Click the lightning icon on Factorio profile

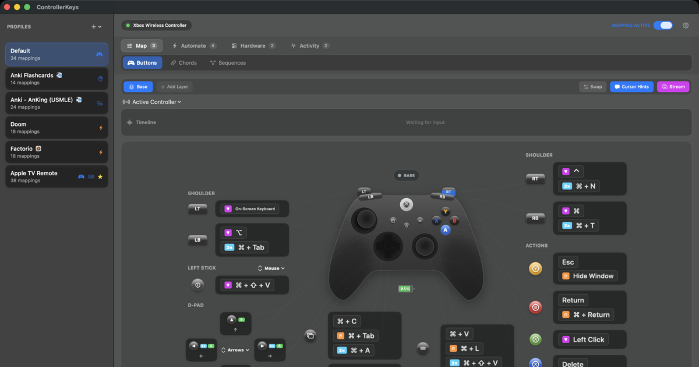pyautogui.click(x=100, y=152)
